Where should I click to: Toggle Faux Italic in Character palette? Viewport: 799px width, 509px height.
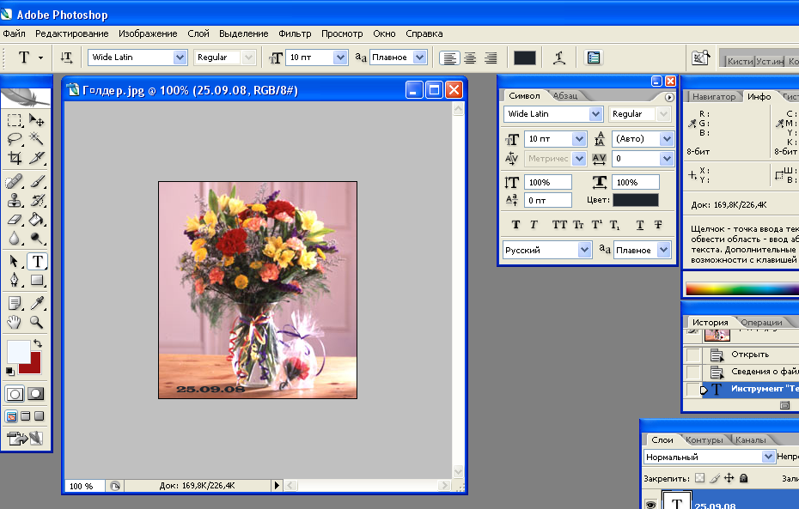[x=534, y=225]
